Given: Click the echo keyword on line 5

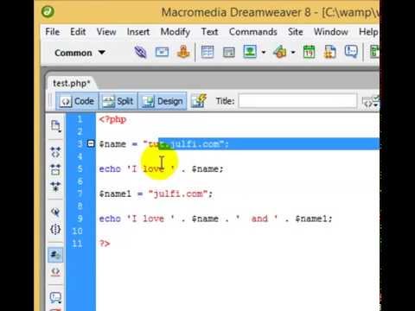Looking at the screenshot, I should (110, 168).
